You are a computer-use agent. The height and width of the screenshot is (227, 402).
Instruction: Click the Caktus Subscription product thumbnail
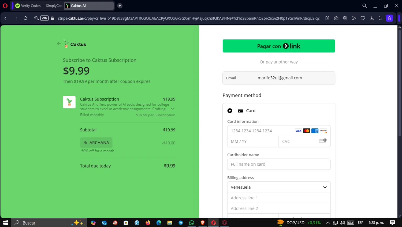click(69, 102)
